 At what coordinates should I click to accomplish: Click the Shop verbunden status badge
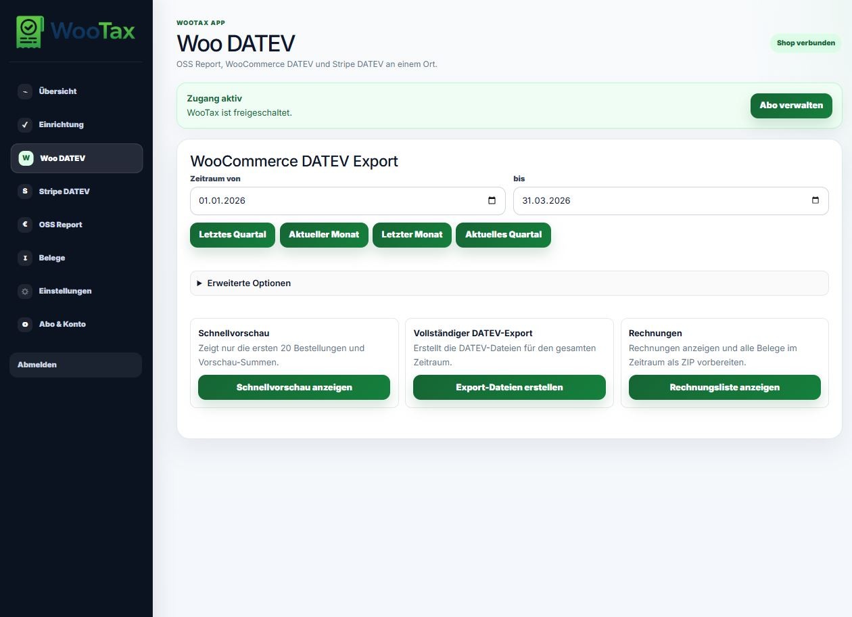pos(806,43)
